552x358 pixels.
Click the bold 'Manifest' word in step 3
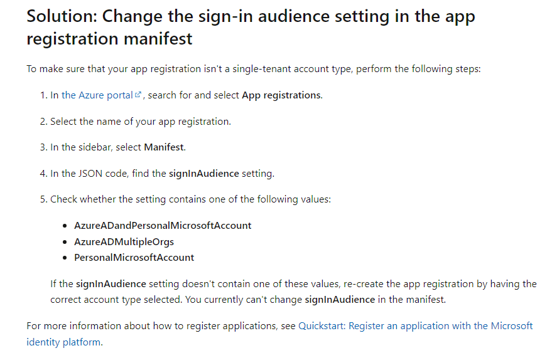164,147
